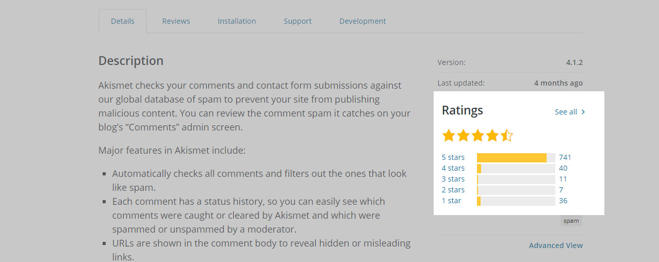Click the 7 ratings count
The width and height of the screenshot is (659, 262).
click(561, 190)
